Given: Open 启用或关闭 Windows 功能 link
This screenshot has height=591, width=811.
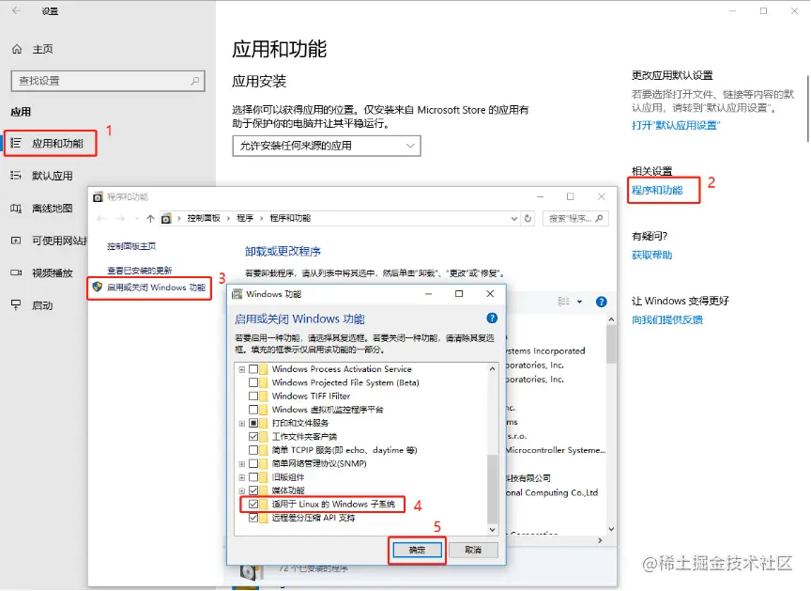Looking at the screenshot, I should point(156,288).
